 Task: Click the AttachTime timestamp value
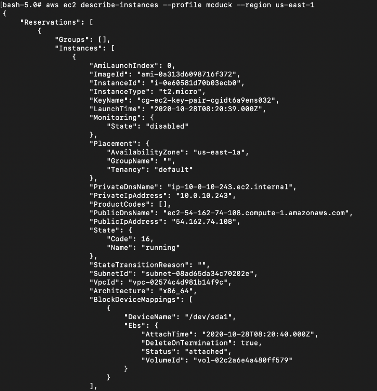pos(258,334)
